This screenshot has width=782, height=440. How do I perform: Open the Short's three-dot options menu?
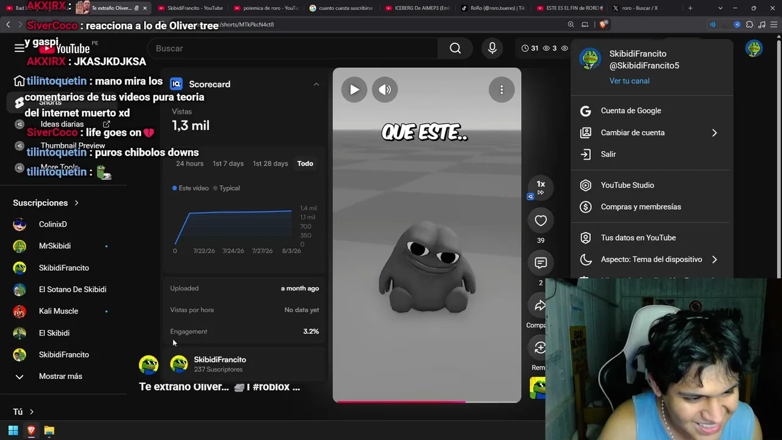coord(502,90)
